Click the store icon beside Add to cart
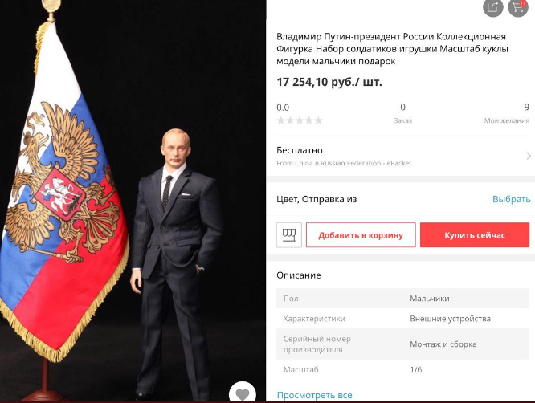Image resolution: width=535 pixels, height=403 pixels. [x=289, y=235]
